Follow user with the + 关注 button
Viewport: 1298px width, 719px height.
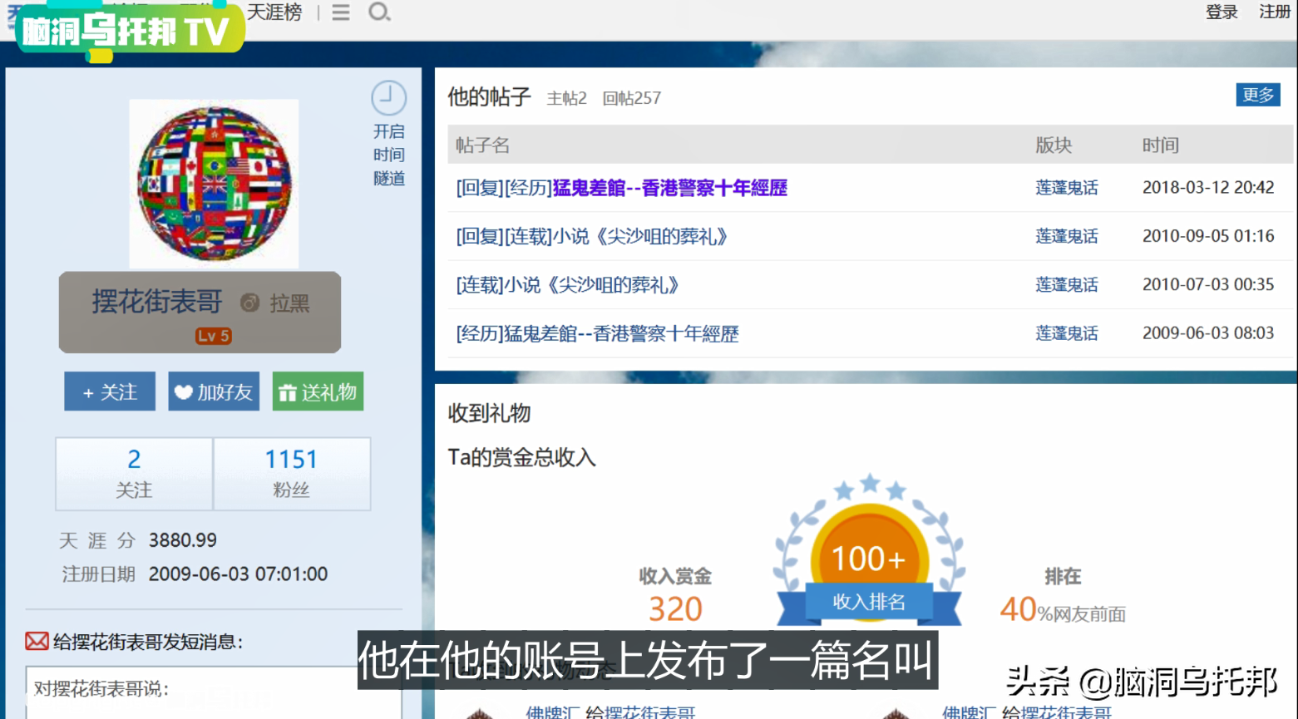[110, 392]
